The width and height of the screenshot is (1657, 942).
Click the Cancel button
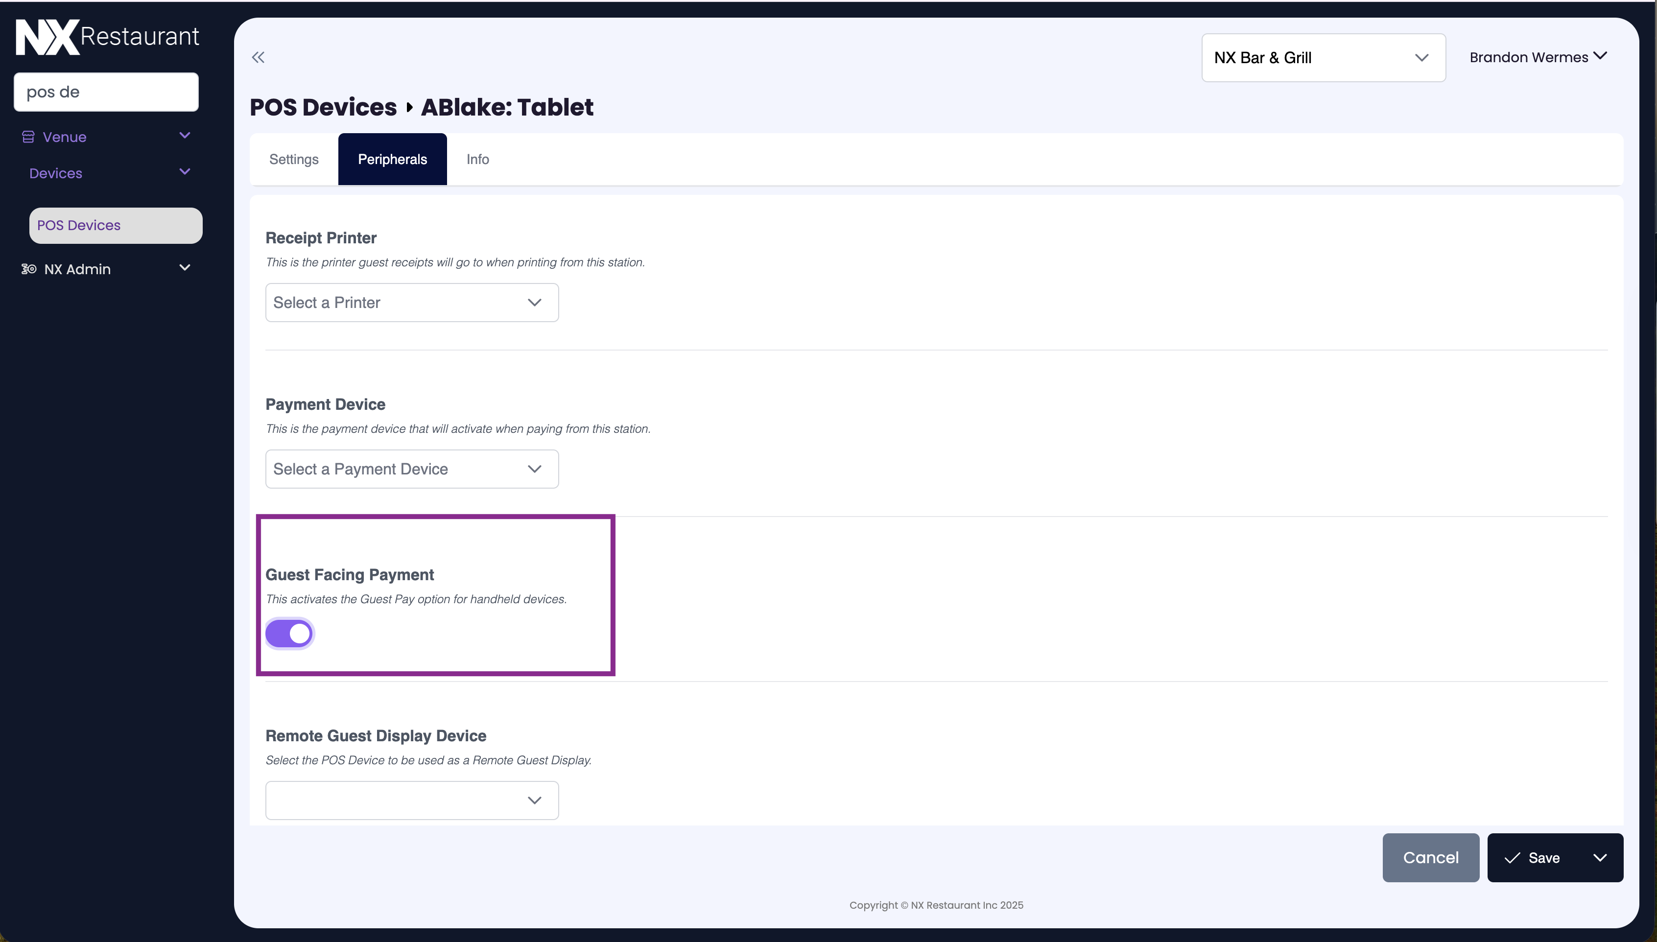(x=1430, y=858)
